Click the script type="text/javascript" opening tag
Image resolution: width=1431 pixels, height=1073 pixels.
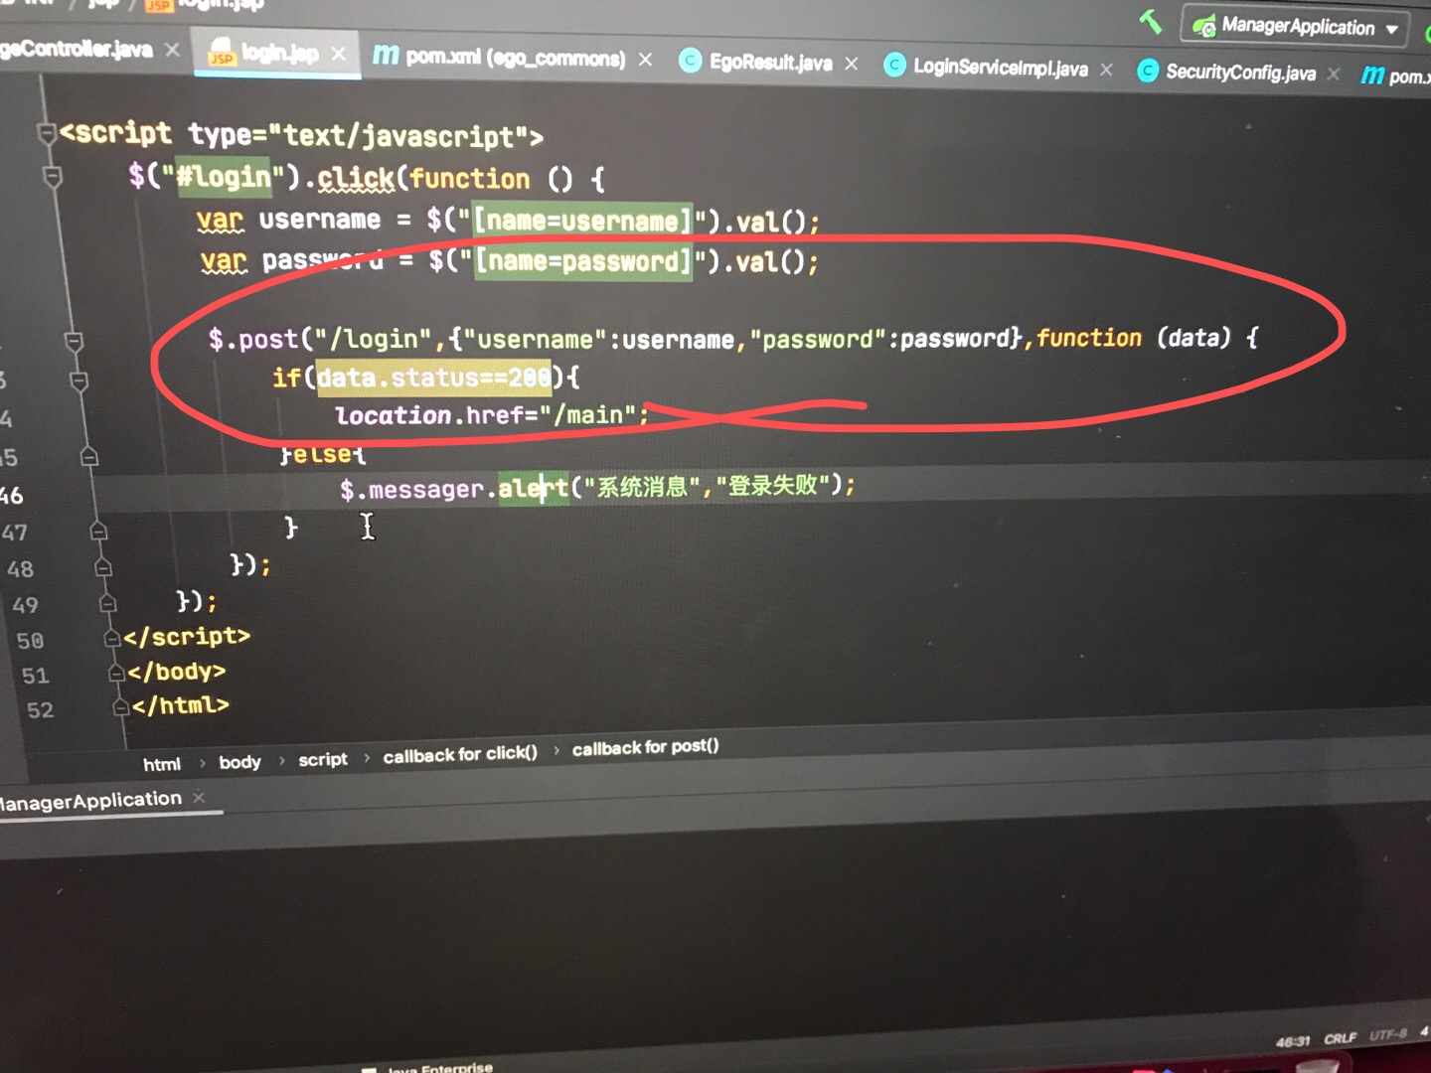(301, 134)
